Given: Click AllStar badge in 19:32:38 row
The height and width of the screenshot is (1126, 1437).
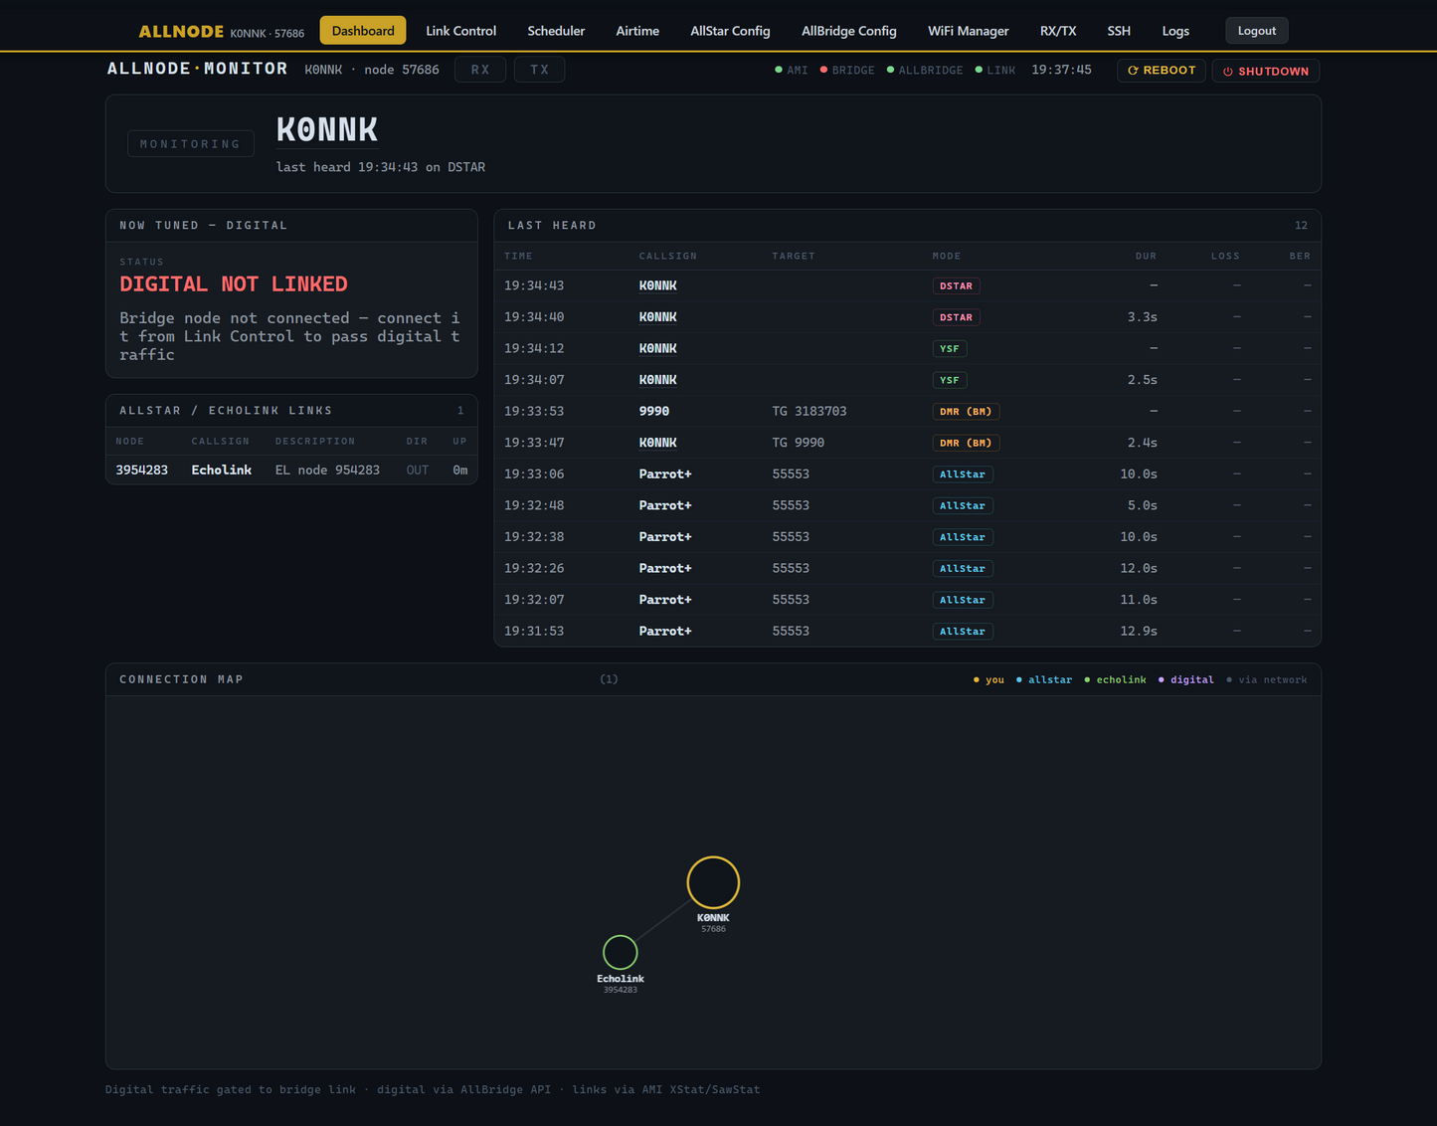Looking at the screenshot, I should click(x=963, y=537).
